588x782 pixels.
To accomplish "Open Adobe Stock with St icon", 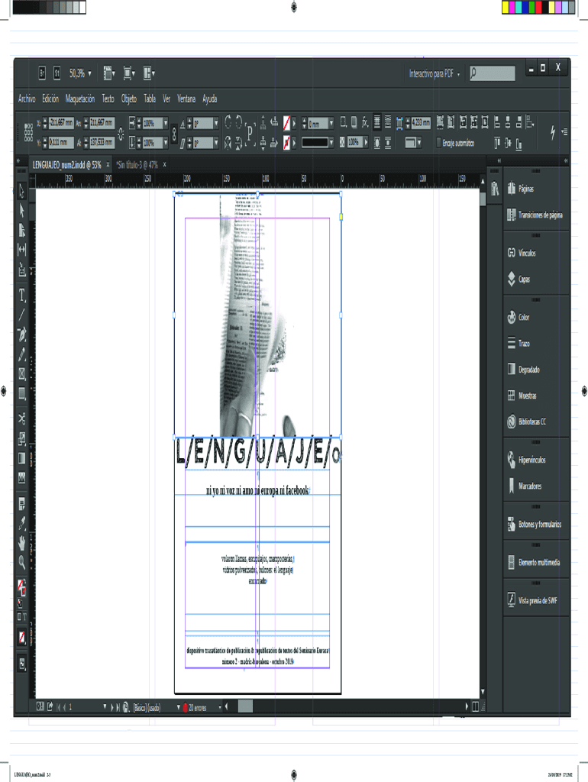I will (x=57, y=73).
